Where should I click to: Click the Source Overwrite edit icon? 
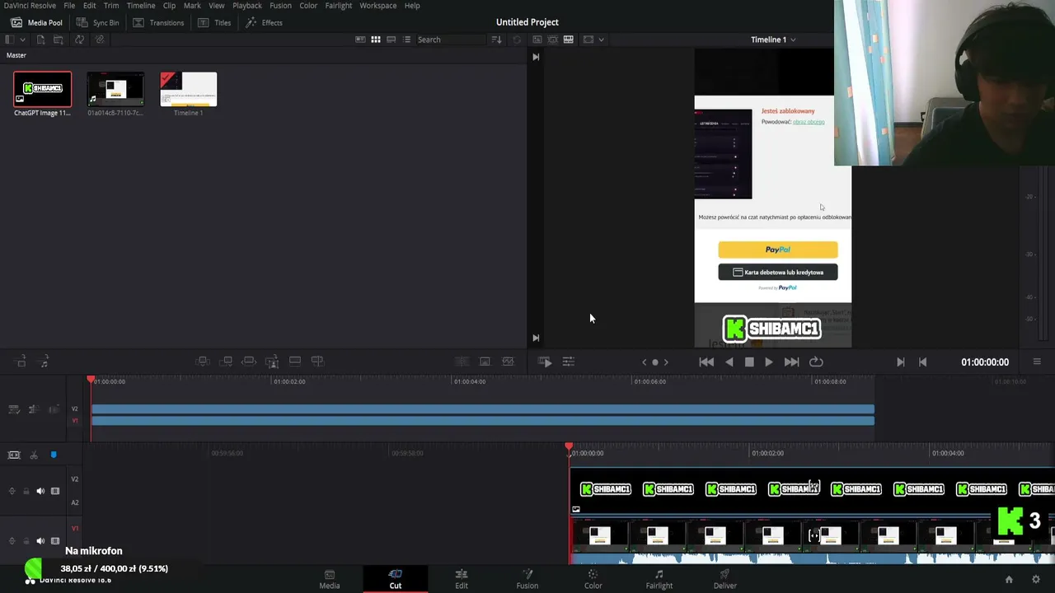(x=318, y=362)
